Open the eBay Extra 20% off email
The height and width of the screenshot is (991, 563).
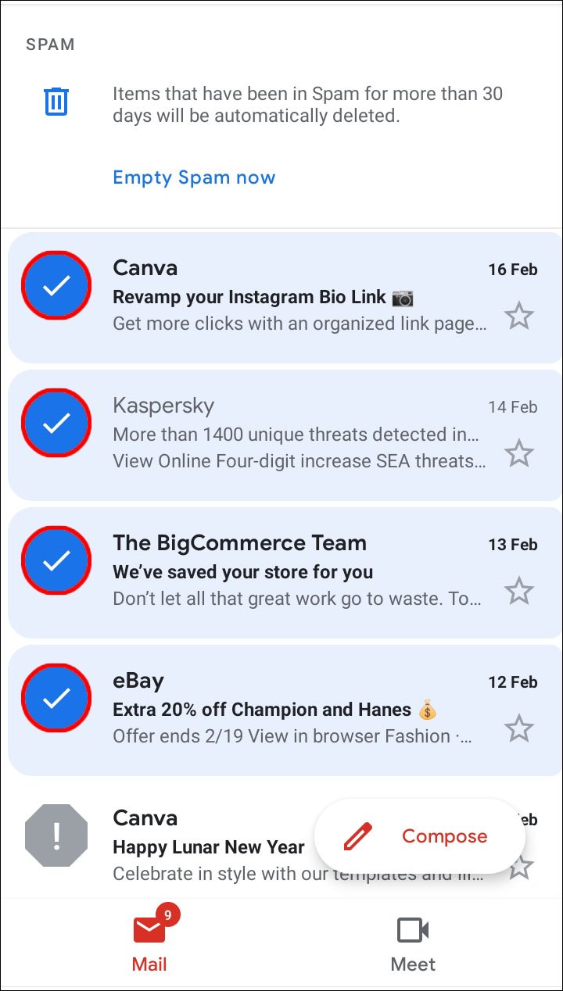(x=297, y=710)
